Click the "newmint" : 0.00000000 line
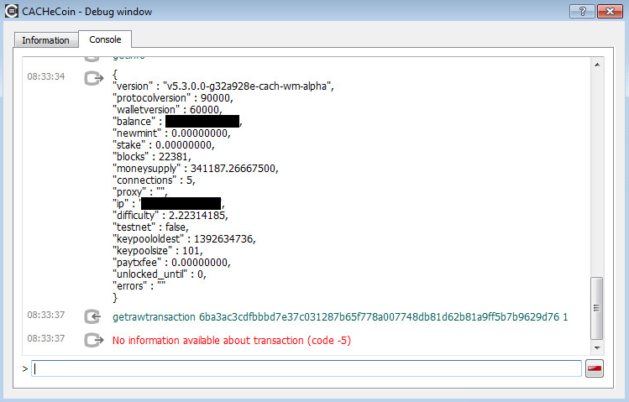629x402 pixels. [171, 133]
